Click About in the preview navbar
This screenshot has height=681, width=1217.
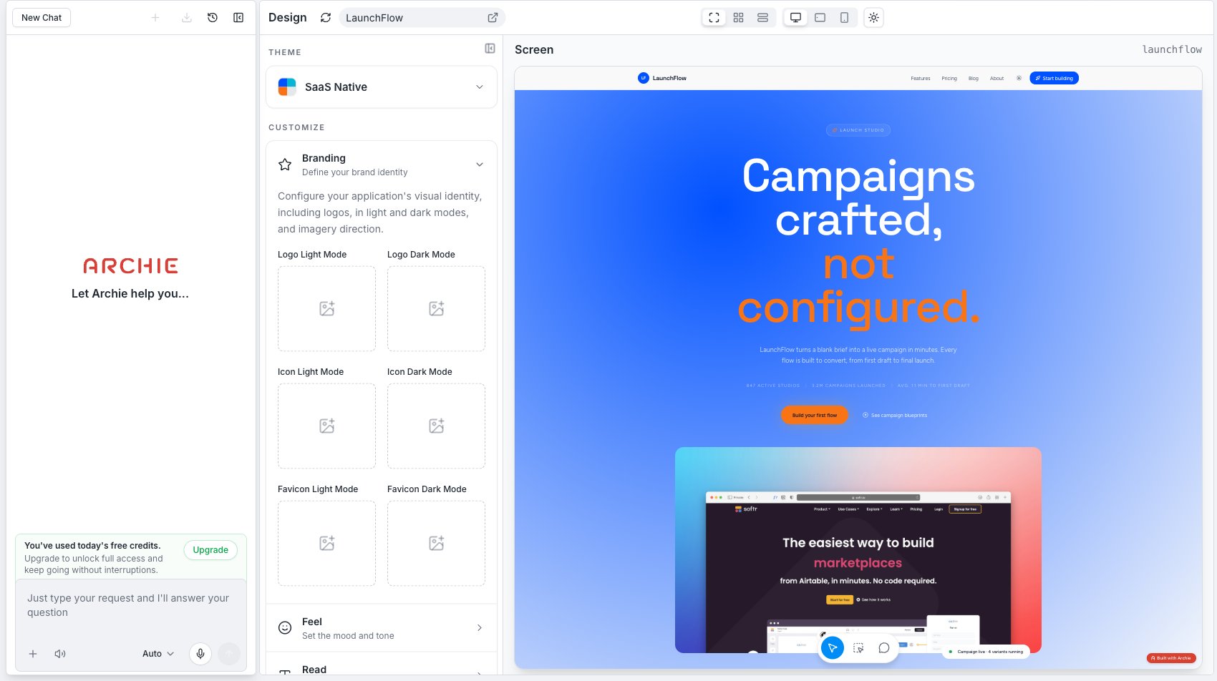click(997, 79)
